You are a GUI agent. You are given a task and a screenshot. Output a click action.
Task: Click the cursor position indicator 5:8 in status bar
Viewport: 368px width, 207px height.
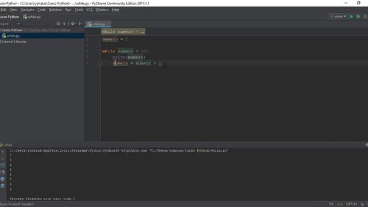(331, 204)
